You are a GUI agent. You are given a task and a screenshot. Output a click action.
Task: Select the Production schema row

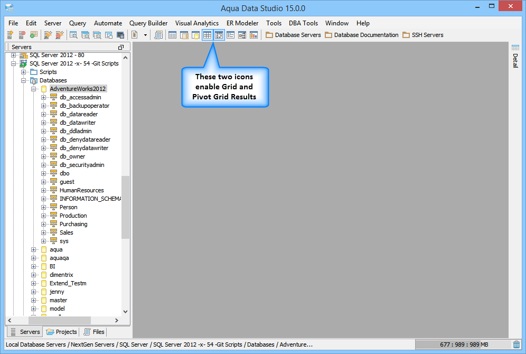pos(73,216)
